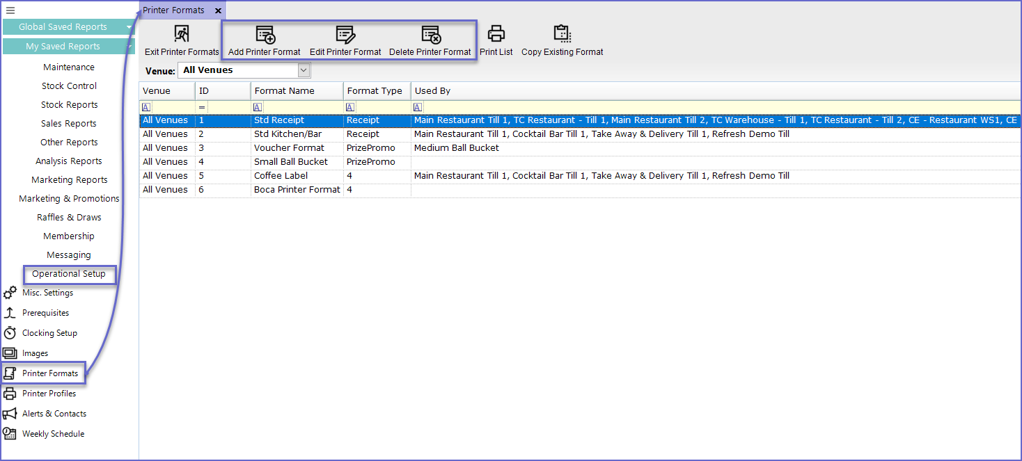Choose the Copy Existing Format icon
The height and width of the screenshot is (461, 1022).
tap(562, 34)
